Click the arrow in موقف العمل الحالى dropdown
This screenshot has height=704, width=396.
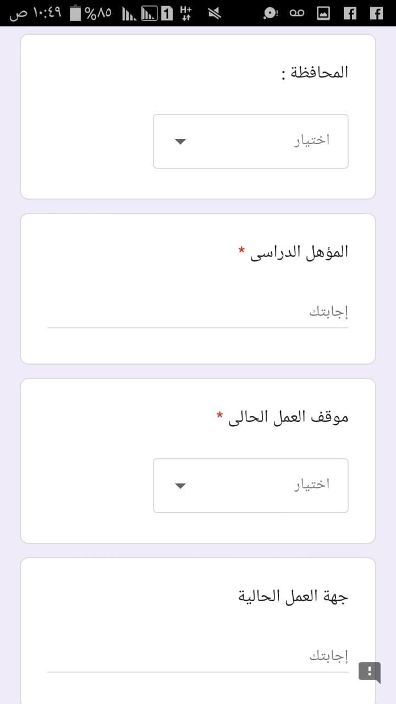coord(180,486)
